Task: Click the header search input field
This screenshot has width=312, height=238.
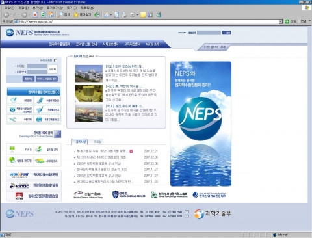Action: pyautogui.click(x=209, y=33)
